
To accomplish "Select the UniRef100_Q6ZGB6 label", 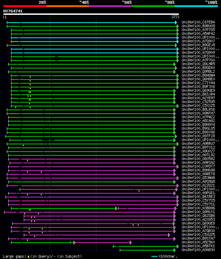I will point(198,216).
